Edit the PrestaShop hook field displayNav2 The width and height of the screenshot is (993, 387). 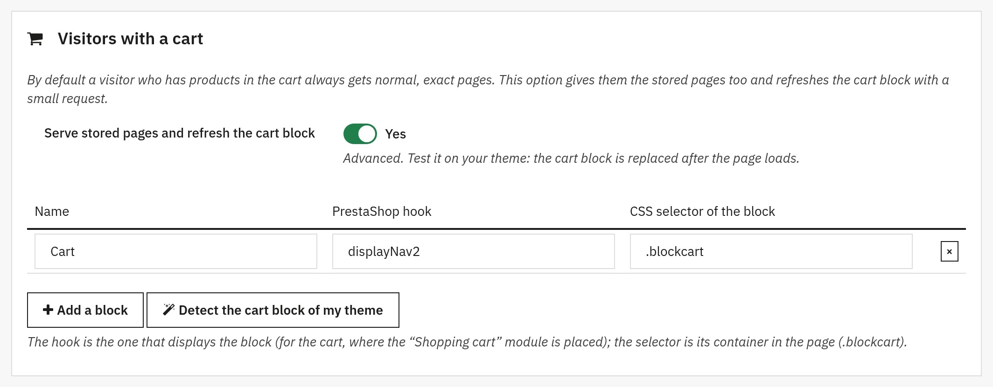pyautogui.click(x=474, y=251)
